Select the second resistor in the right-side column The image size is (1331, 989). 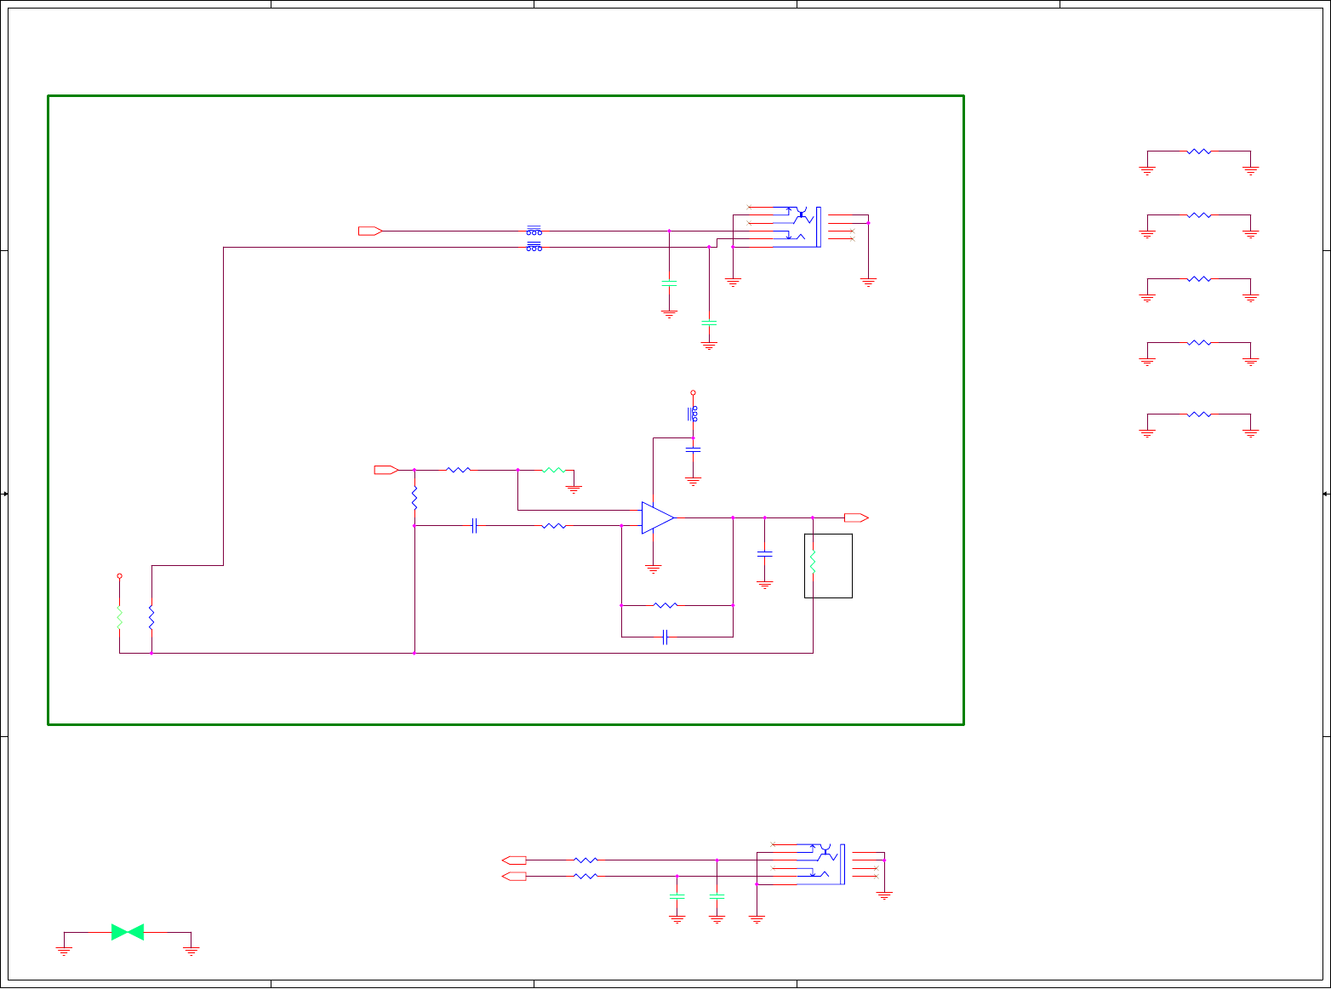(x=1198, y=215)
